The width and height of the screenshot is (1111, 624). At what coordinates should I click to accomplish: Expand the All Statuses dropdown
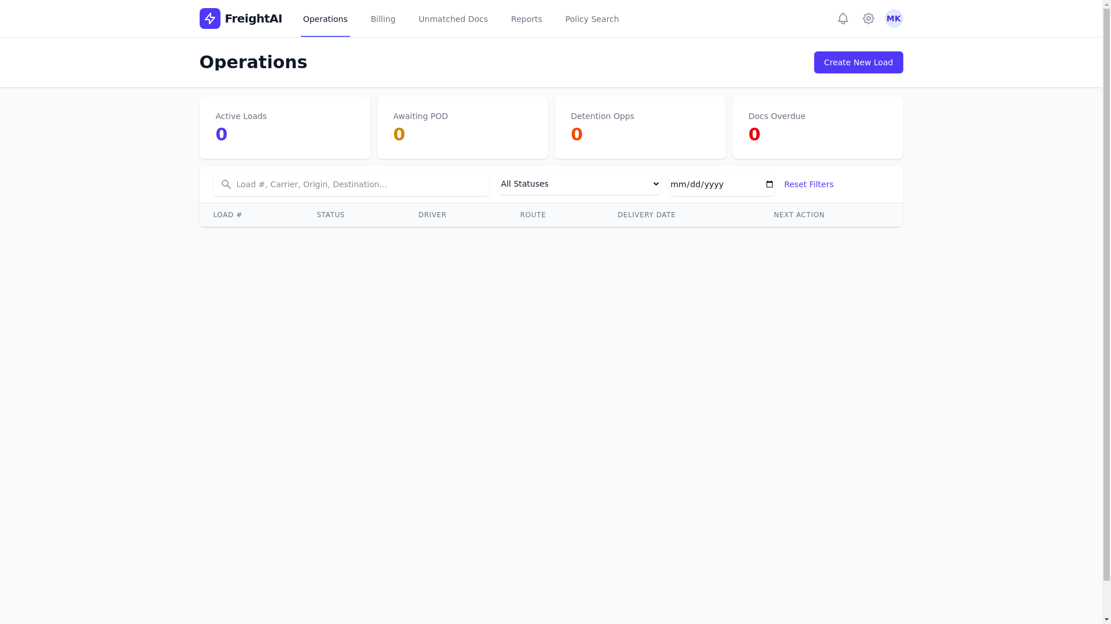(x=579, y=184)
